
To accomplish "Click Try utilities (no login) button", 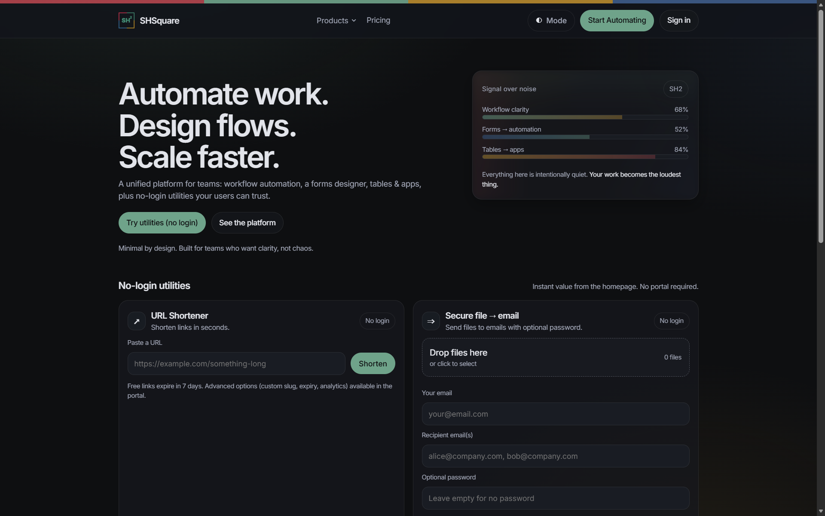I will [162, 223].
